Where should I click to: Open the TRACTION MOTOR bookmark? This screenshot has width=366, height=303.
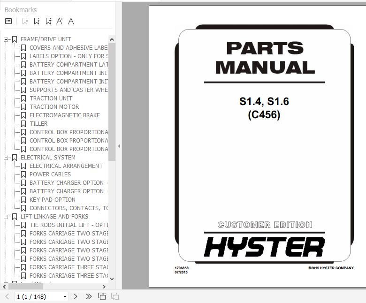[x=54, y=107]
